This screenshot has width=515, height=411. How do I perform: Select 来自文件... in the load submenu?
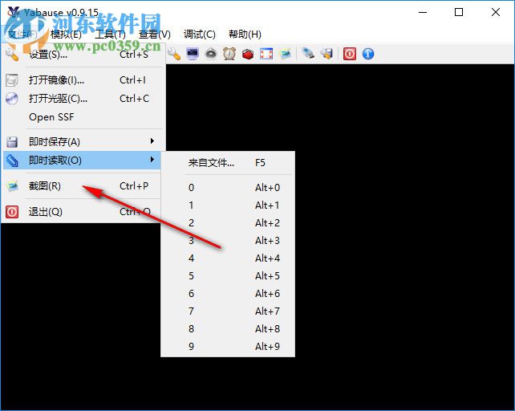point(228,163)
